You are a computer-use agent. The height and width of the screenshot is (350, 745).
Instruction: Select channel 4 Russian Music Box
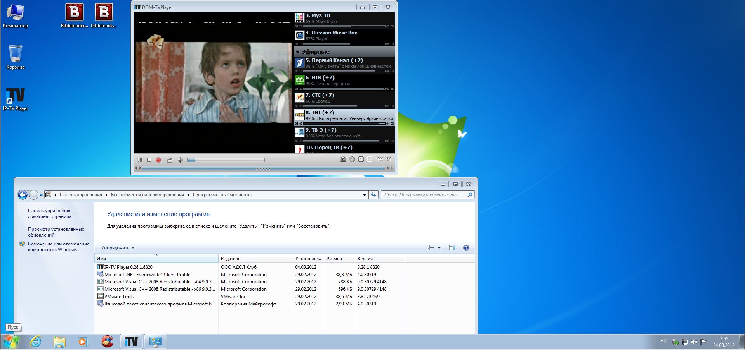pyautogui.click(x=344, y=38)
